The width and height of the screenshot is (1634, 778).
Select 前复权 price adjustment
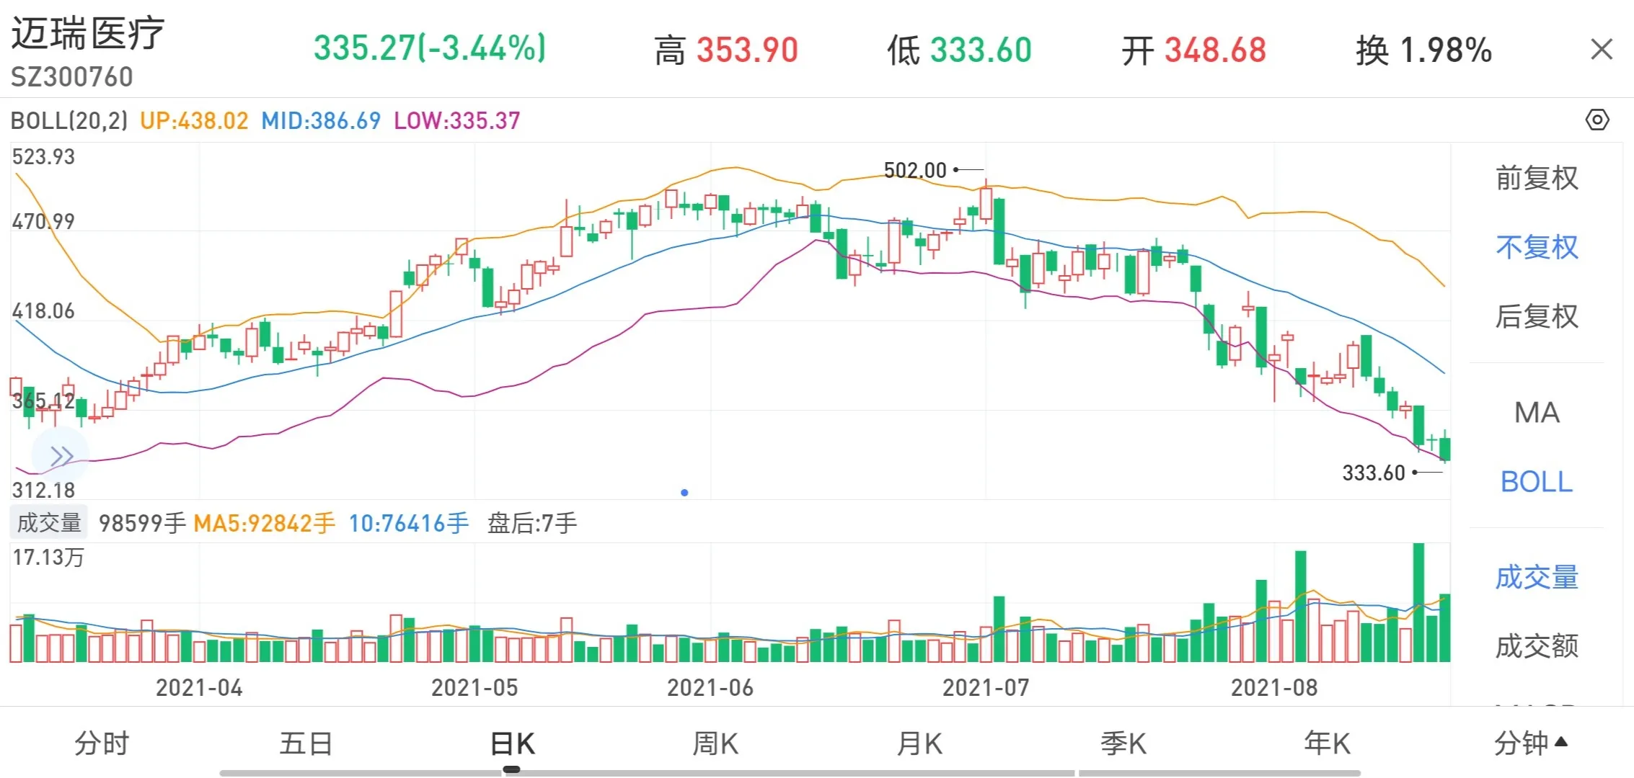pyautogui.click(x=1537, y=178)
